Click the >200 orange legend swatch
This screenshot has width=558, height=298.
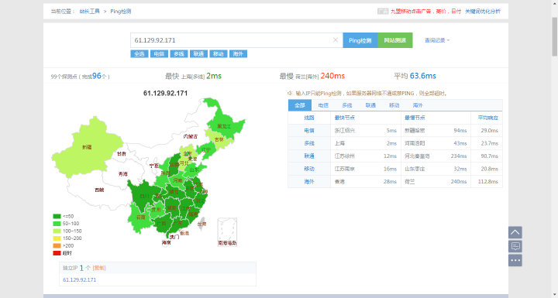[57, 245]
